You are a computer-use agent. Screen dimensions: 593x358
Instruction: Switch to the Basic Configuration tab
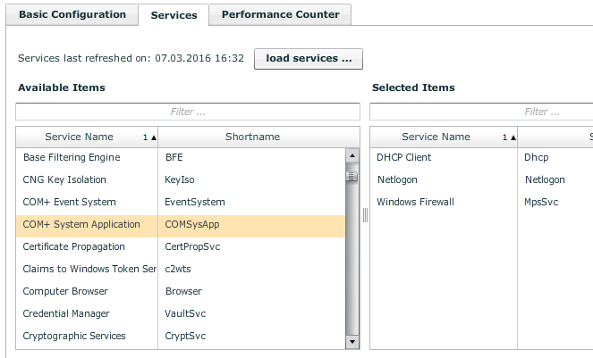[x=72, y=14]
